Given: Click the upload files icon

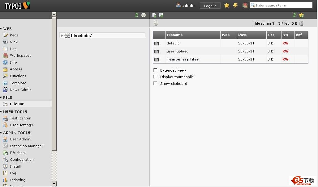Looking at the screenshot, I should pos(154,15).
